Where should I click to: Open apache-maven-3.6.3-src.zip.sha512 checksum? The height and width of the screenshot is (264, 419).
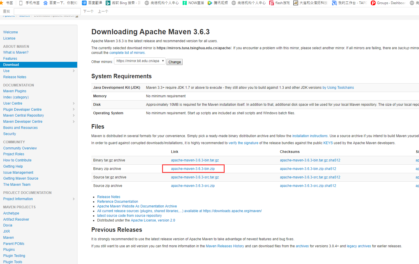(308, 186)
